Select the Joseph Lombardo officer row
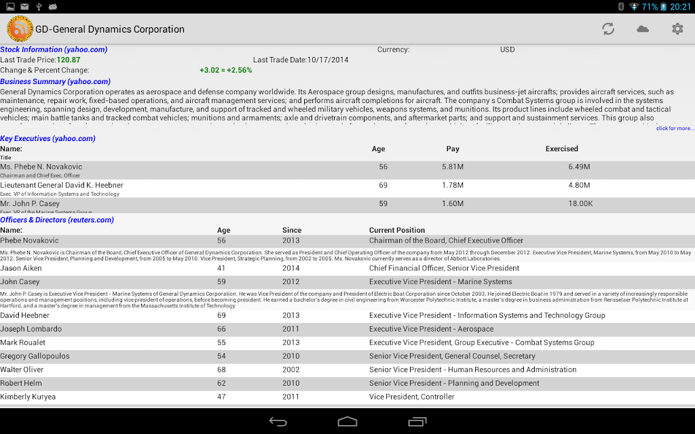This screenshot has width=695, height=434. (347, 330)
